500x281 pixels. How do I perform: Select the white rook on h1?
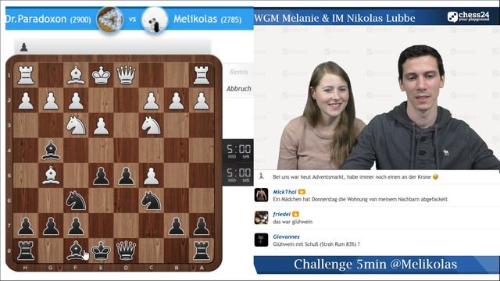[x=26, y=75]
